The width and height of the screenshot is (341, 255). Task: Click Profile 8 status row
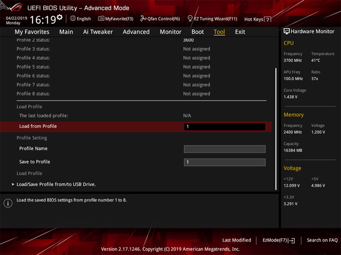pos(141,93)
